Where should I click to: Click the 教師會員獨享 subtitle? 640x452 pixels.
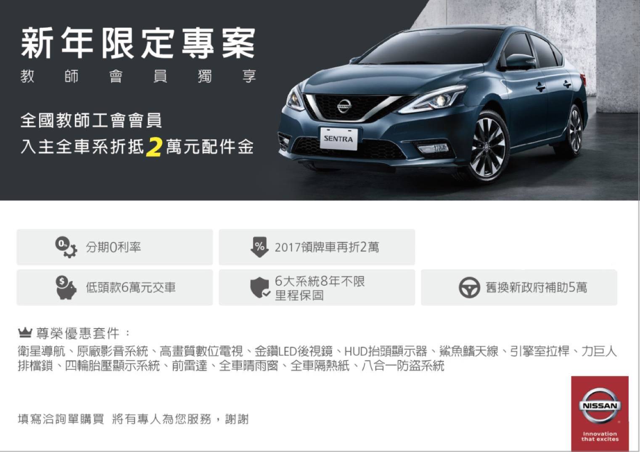138,76
